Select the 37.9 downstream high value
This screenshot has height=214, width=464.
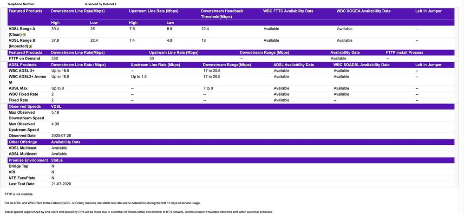click(x=55, y=40)
